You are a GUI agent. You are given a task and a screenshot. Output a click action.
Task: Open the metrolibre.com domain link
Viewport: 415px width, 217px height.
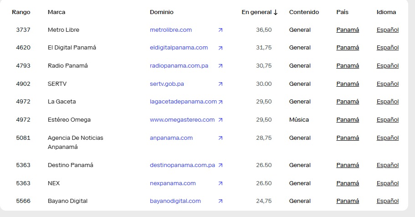point(171,30)
